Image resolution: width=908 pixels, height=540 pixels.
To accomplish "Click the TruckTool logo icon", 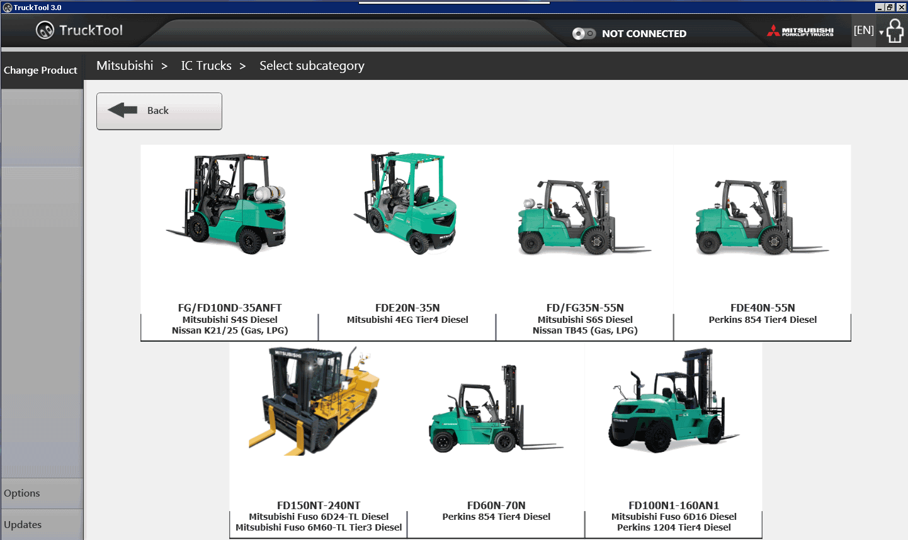I will click(45, 30).
